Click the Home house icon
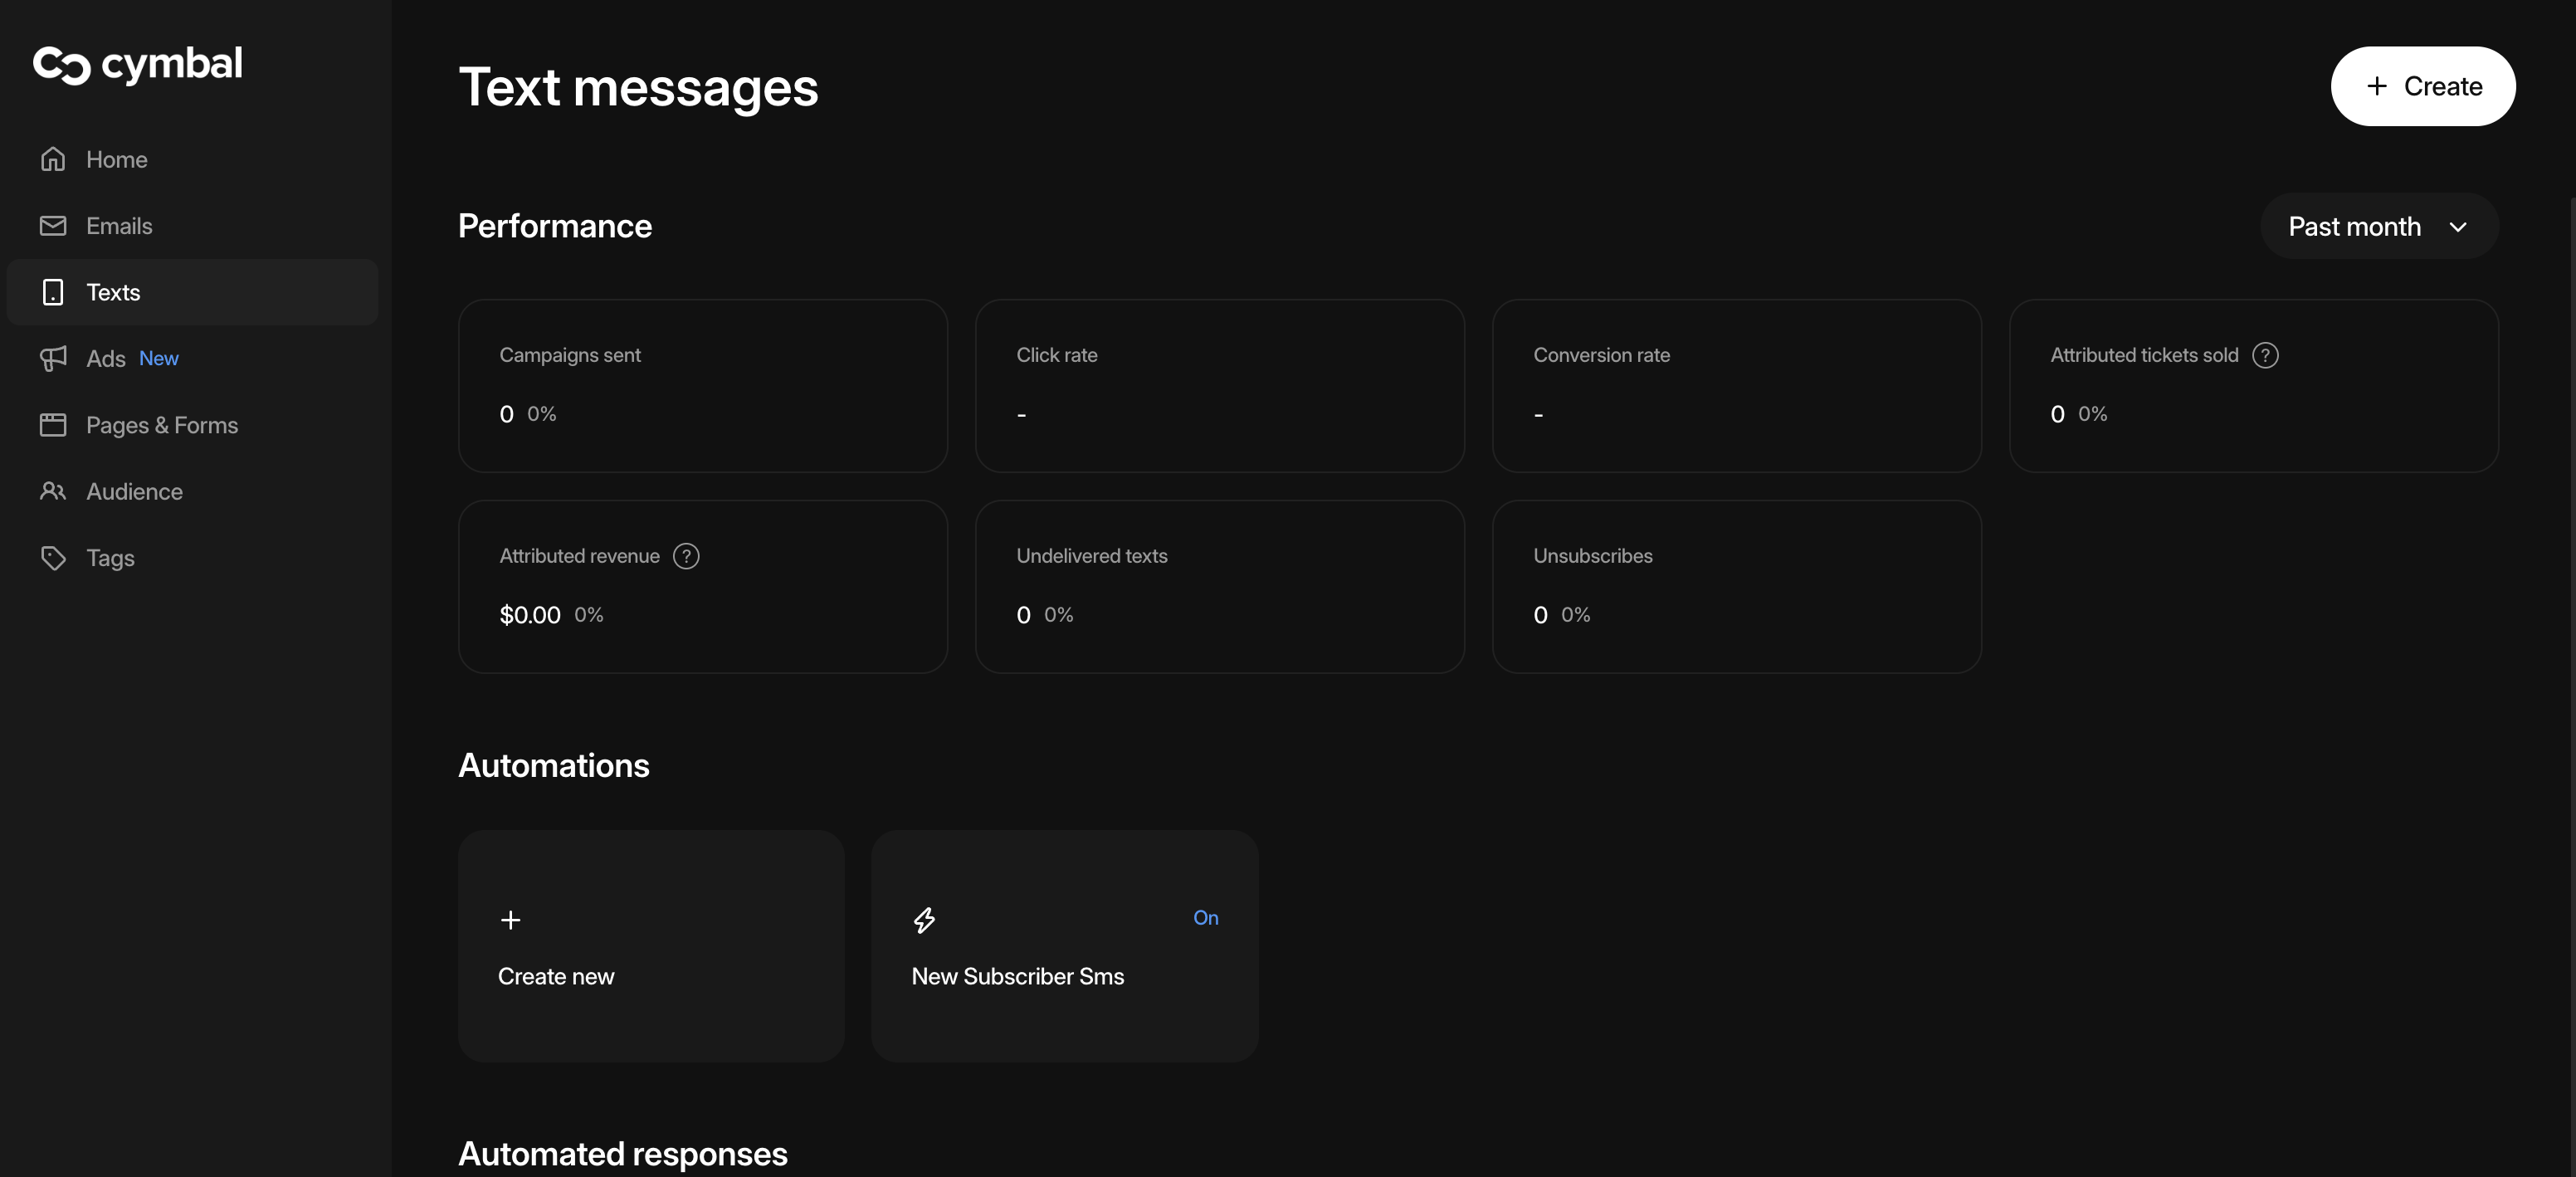This screenshot has height=1177, width=2576. tap(53, 159)
